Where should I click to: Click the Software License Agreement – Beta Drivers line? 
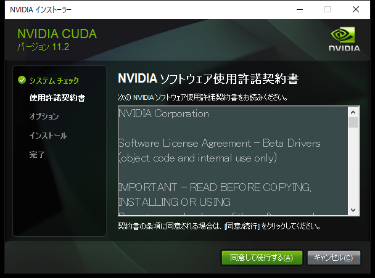[x=220, y=143]
